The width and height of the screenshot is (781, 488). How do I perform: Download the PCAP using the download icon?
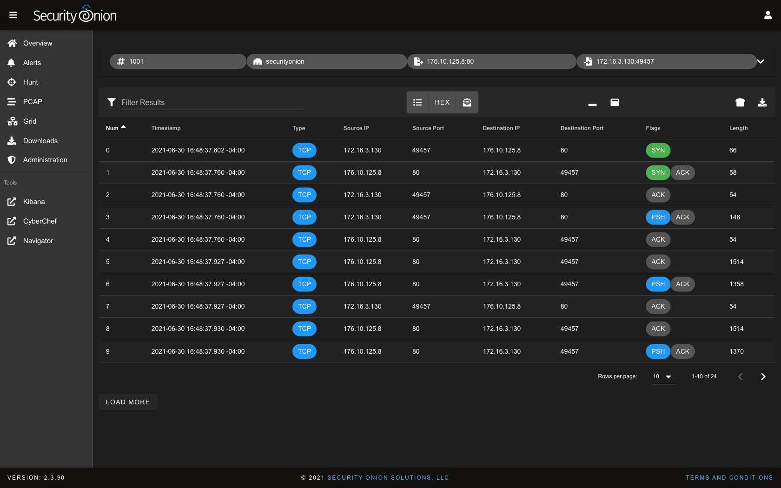pos(762,102)
